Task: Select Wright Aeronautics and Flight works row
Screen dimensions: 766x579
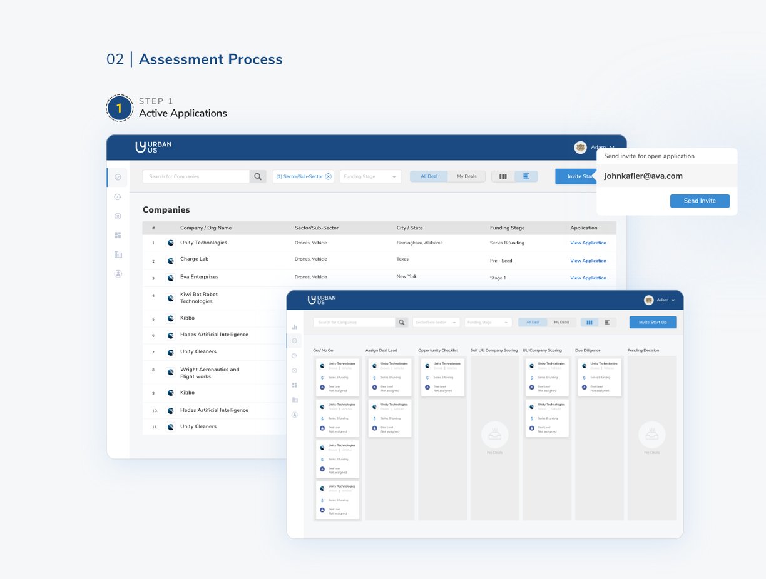Action: tap(215, 373)
